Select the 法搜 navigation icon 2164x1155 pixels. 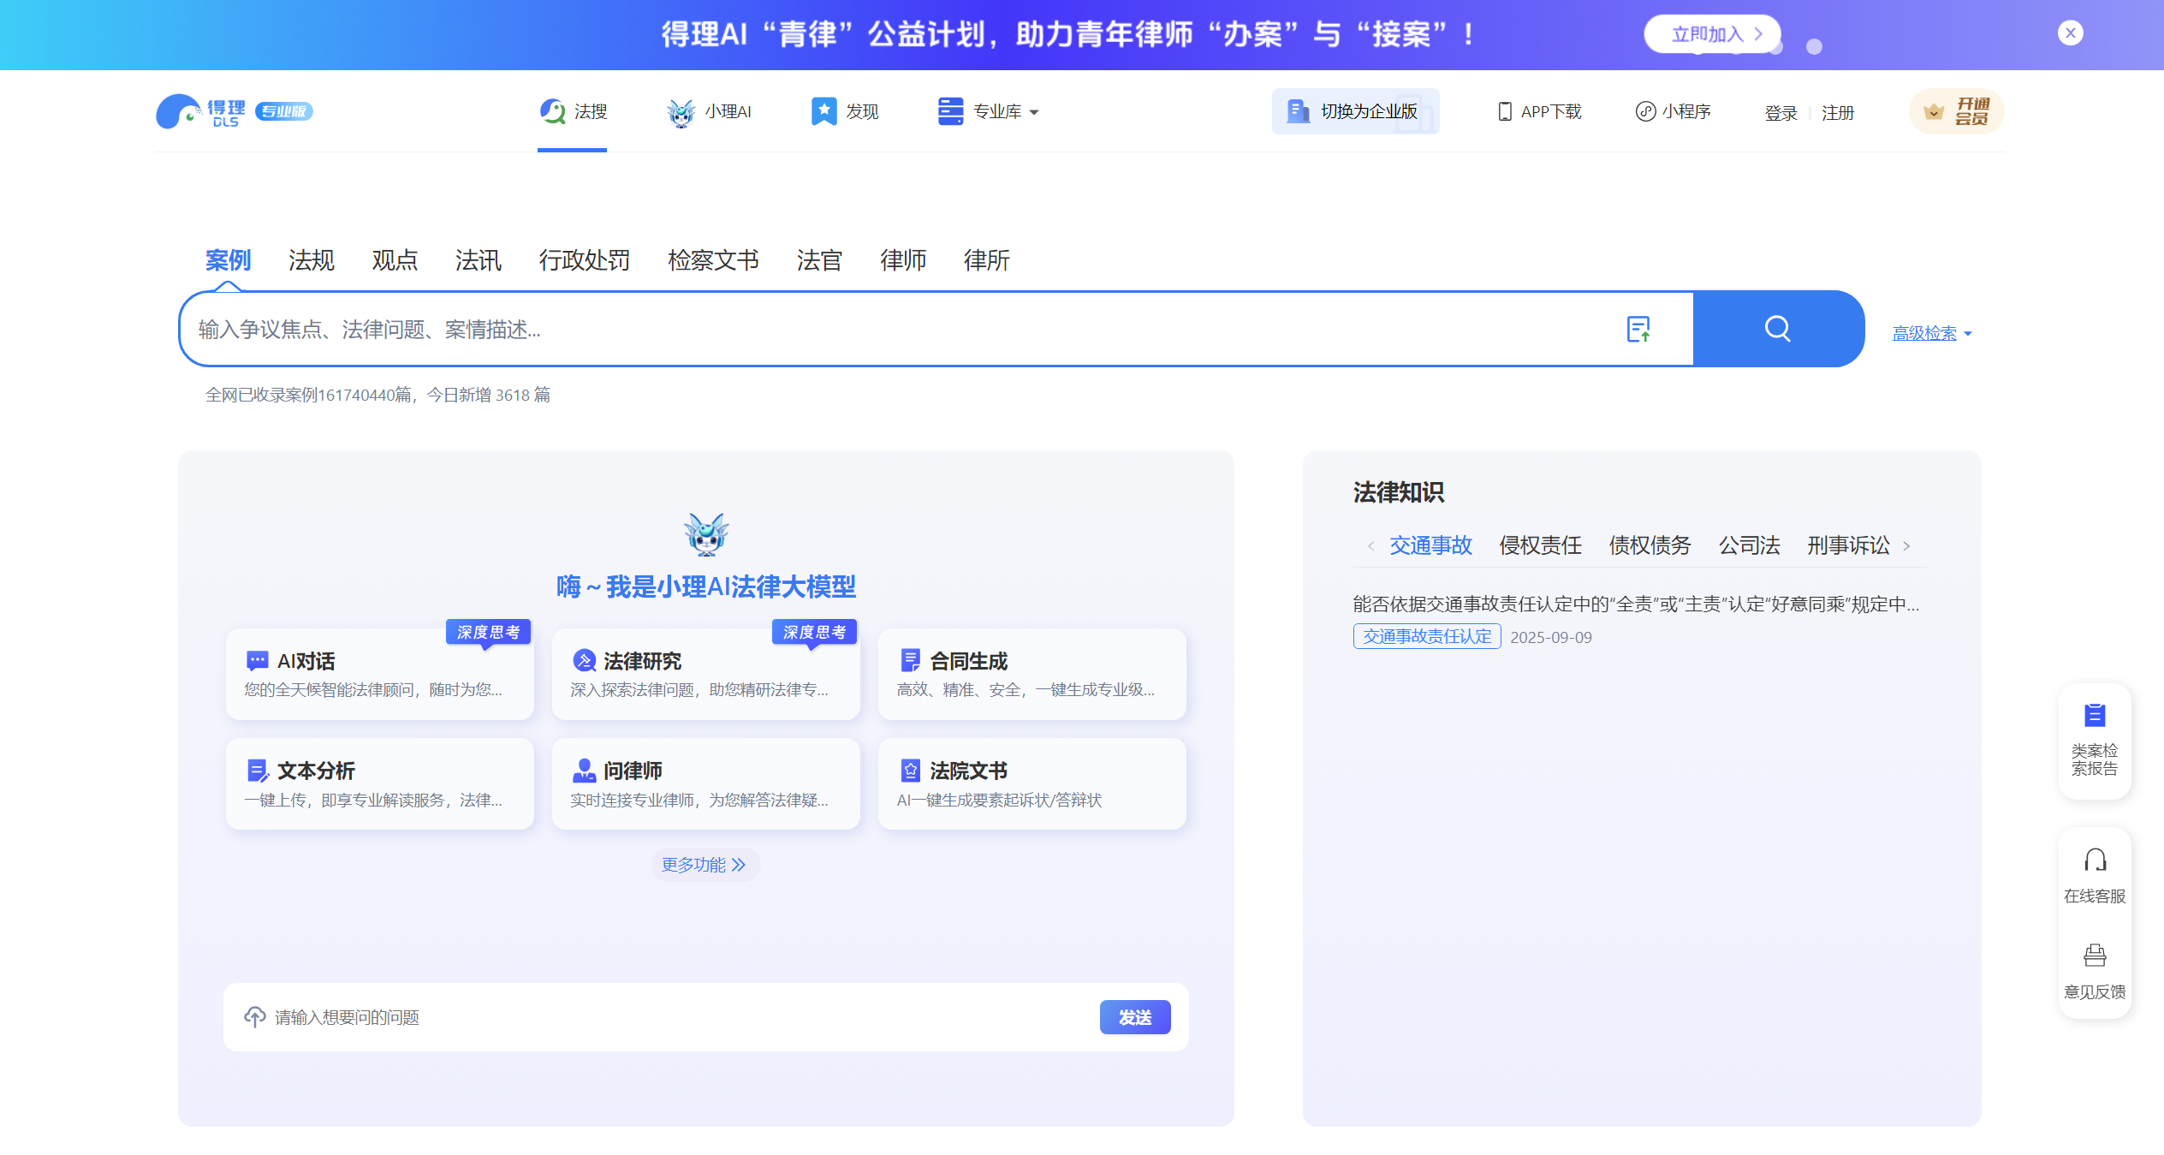[x=552, y=110]
